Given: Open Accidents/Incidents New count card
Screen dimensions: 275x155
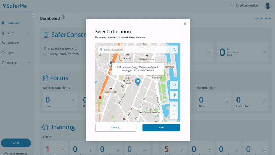Looking at the screenshot, I should tap(60, 101).
